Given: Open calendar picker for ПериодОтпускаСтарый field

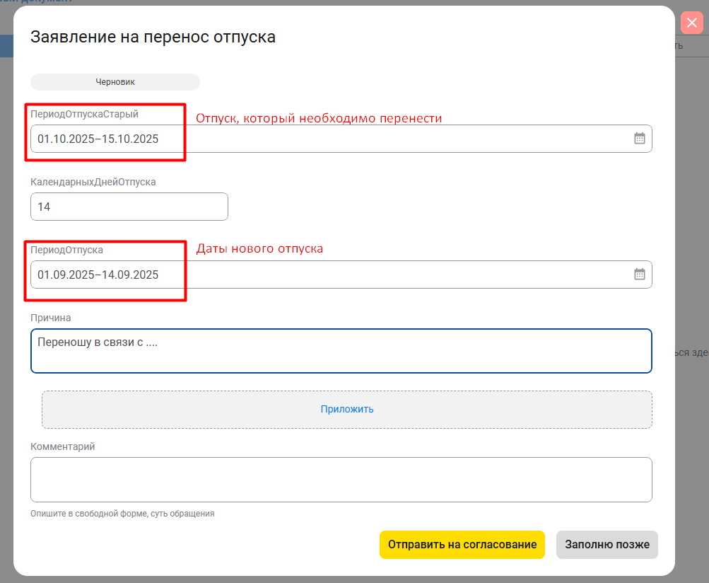Looking at the screenshot, I should (x=639, y=139).
